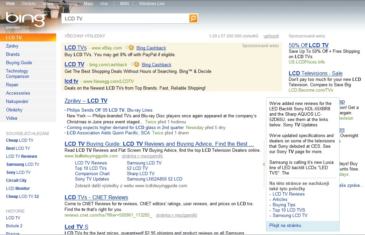365x235 pixels.
Task: Click stránka v mezipaměti for CNET result
Action: click(176, 215)
